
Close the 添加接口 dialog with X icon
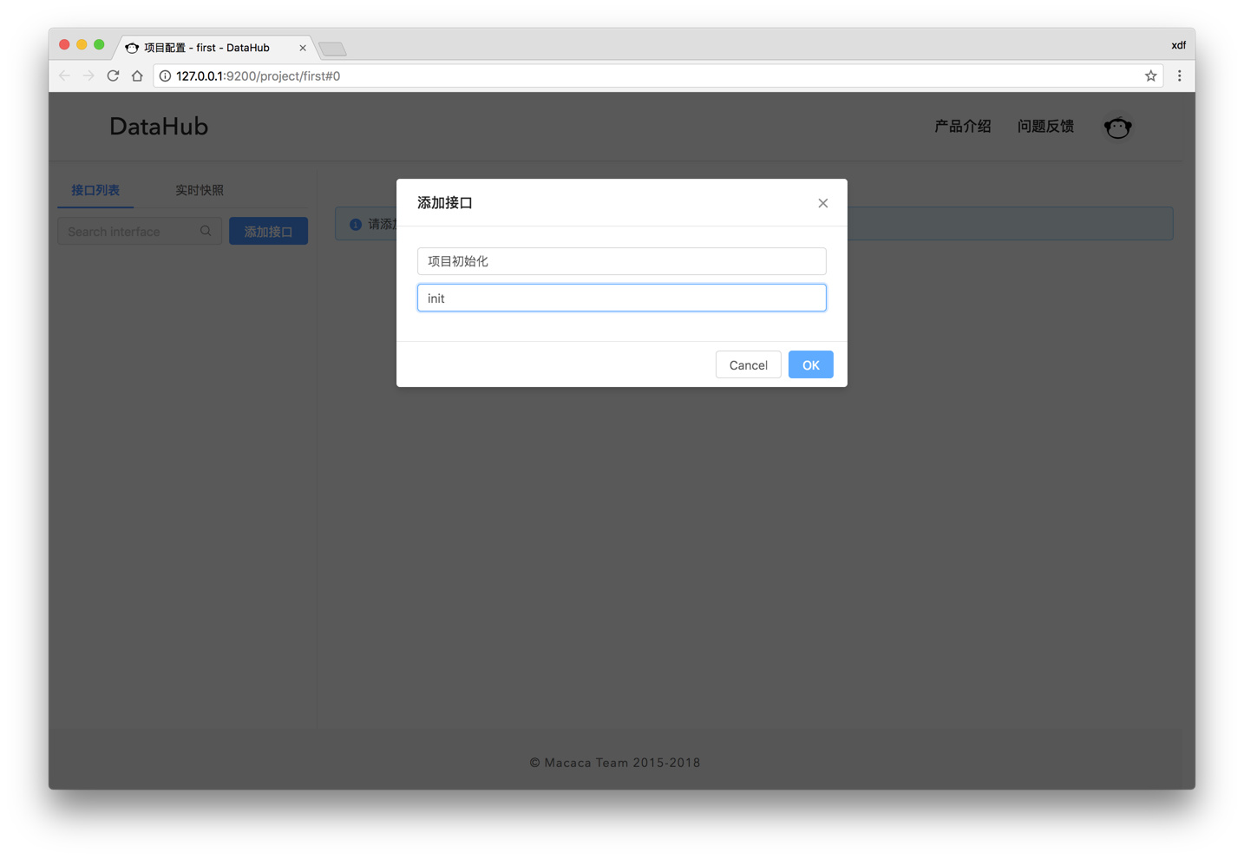click(822, 203)
